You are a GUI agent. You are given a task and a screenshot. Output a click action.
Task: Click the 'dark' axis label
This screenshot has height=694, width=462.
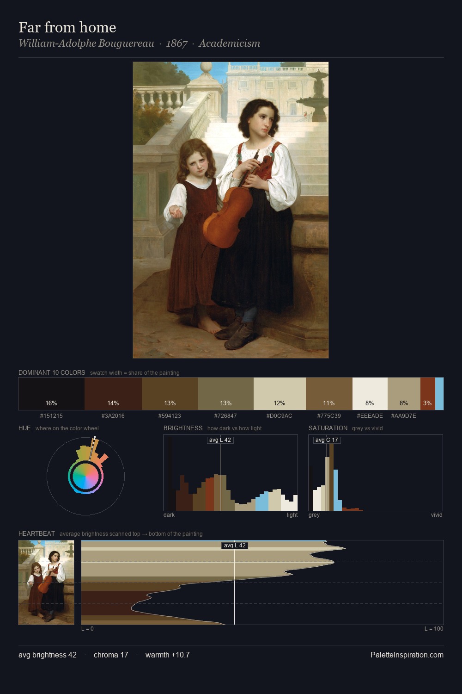coord(169,515)
